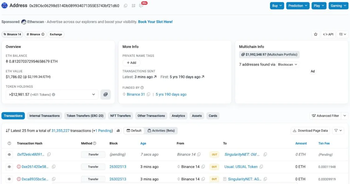
Task: Select the Binance 14 tag
Action: [12, 34]
